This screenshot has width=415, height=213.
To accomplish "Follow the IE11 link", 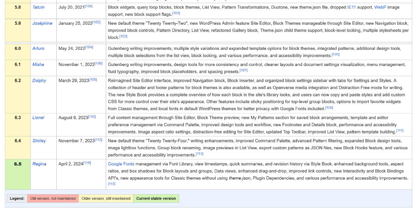I will 351,7.
